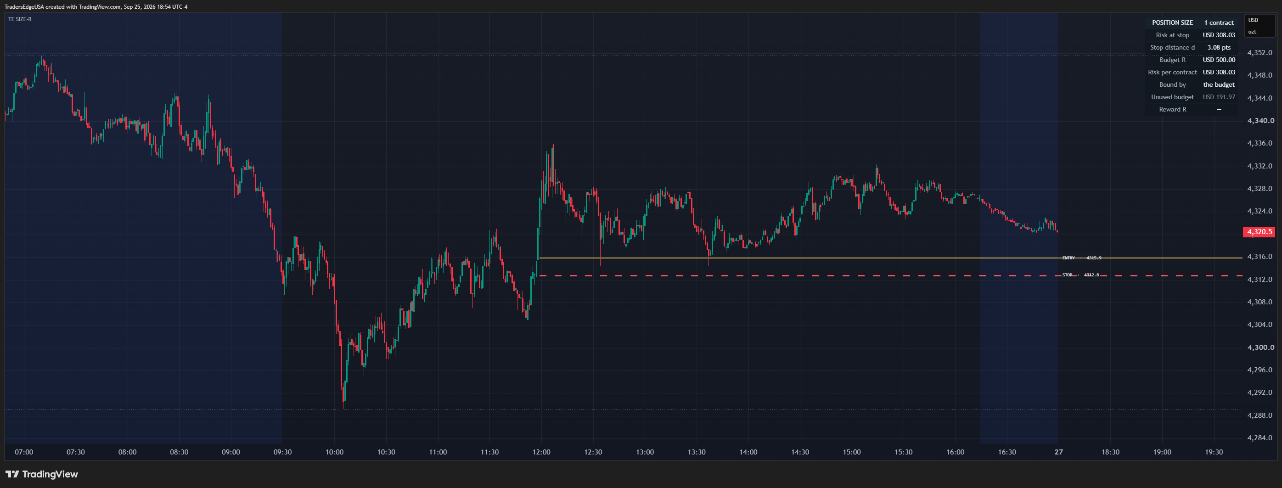Click the 07:00 time axis label
Screen dimensions: 1282x488
point(24,452)
